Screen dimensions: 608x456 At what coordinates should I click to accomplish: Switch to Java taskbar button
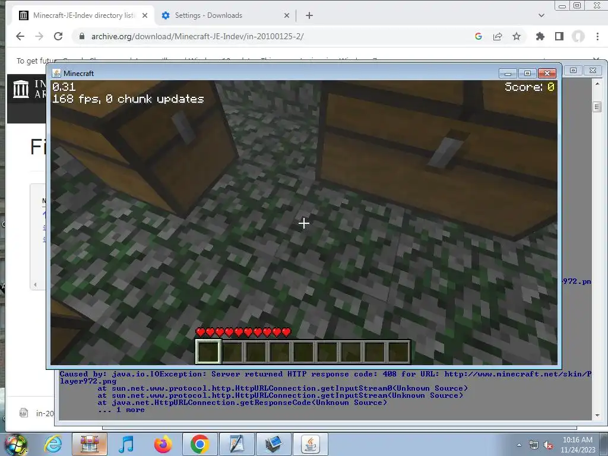310,444
